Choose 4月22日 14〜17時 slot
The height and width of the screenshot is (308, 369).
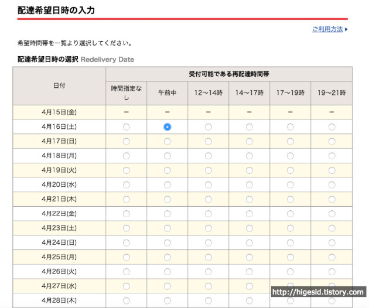(250, 214)
